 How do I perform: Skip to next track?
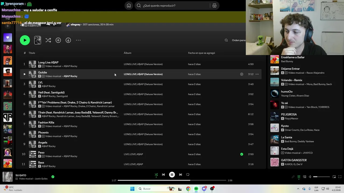point(181,175)
